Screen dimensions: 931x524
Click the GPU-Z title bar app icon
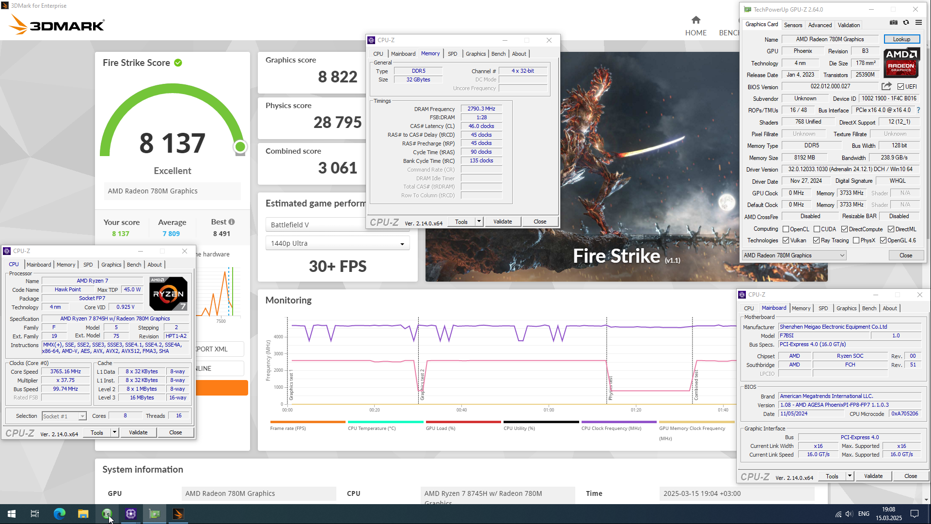[x=747, y=9]
